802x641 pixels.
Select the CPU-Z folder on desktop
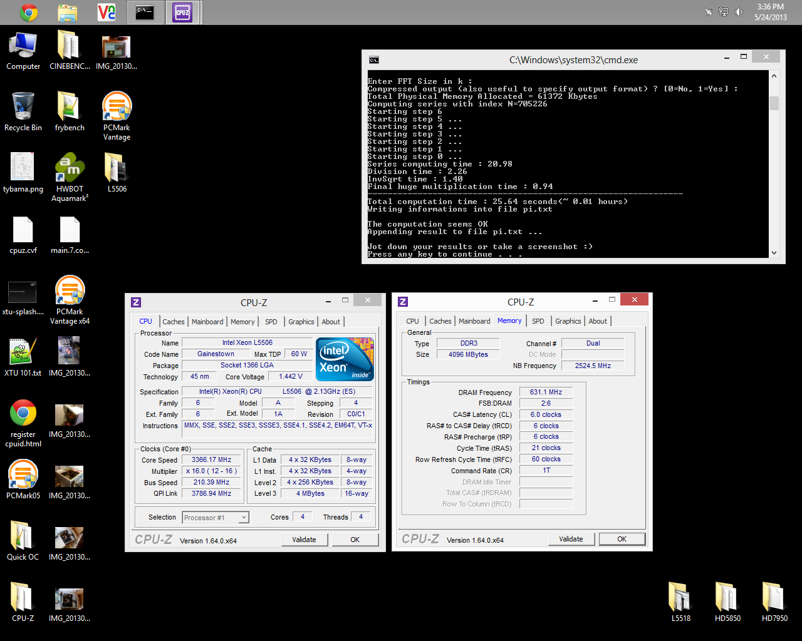[23, 603]
